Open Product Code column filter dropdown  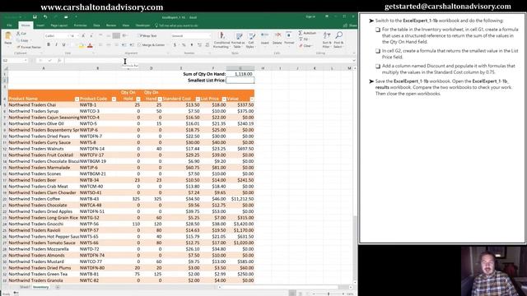(x=114, y=99)
